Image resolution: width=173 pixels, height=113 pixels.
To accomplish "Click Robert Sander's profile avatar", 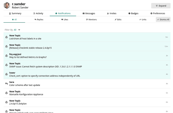I will pyautogui.click(x=7, y=5).
